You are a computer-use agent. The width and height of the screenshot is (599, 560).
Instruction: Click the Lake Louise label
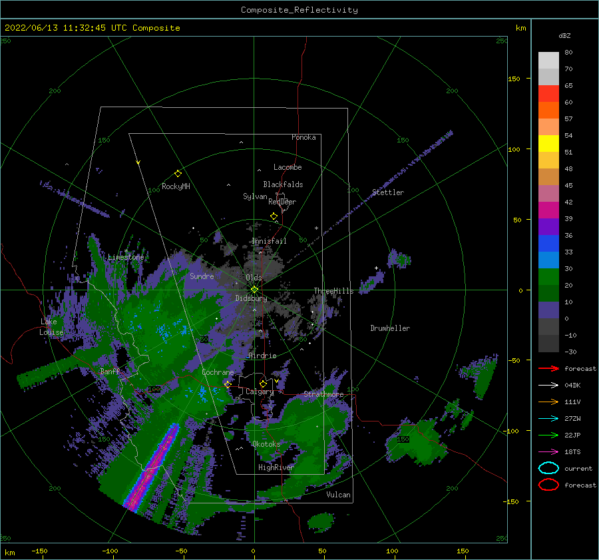pos(52,327)
